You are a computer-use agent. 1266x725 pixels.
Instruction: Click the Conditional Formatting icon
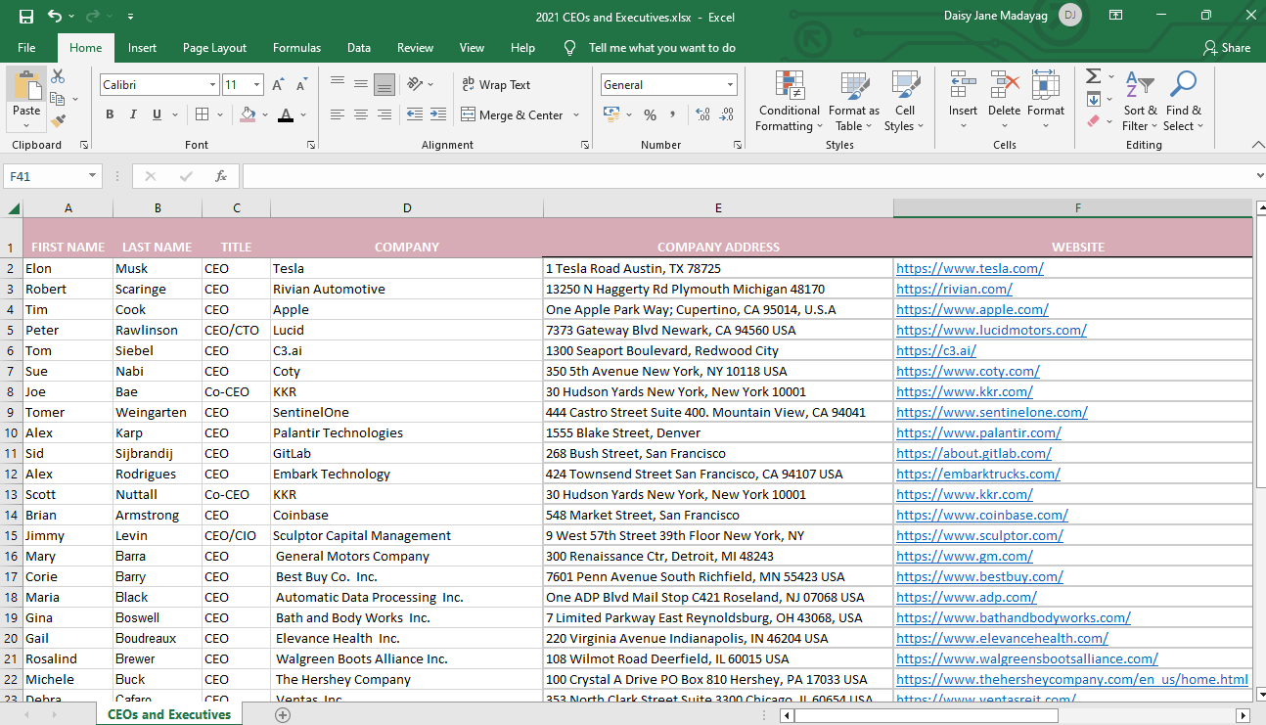click(x=789, y=86)
